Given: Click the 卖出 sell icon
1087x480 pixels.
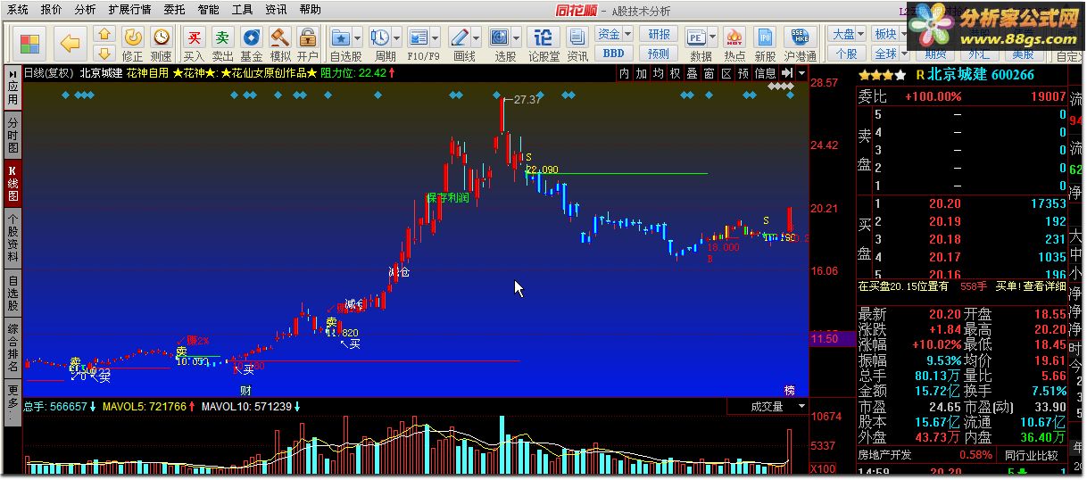Looking at the screenshot, I should click(222, 37).
